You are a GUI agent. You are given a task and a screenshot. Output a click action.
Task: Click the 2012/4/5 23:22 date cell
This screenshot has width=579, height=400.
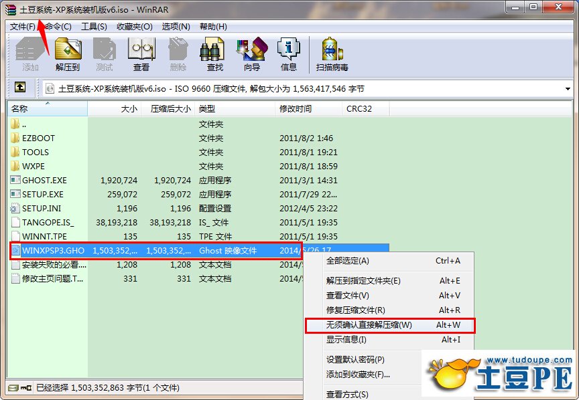pyautogui.click(x=308, y=208)
